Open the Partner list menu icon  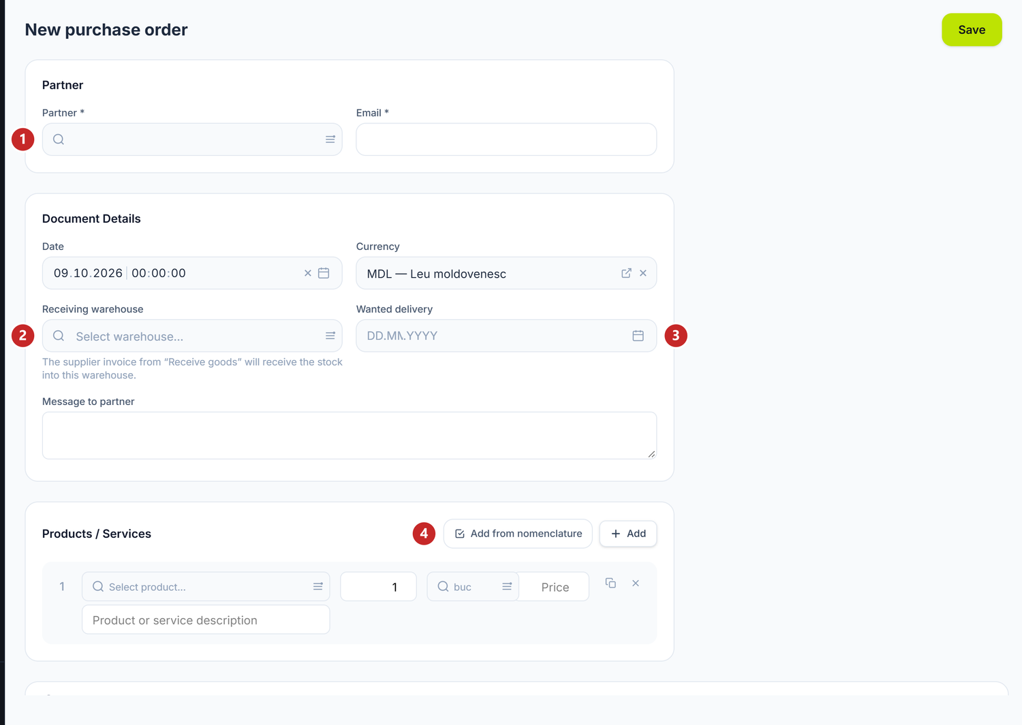click(x=330, y=140)
